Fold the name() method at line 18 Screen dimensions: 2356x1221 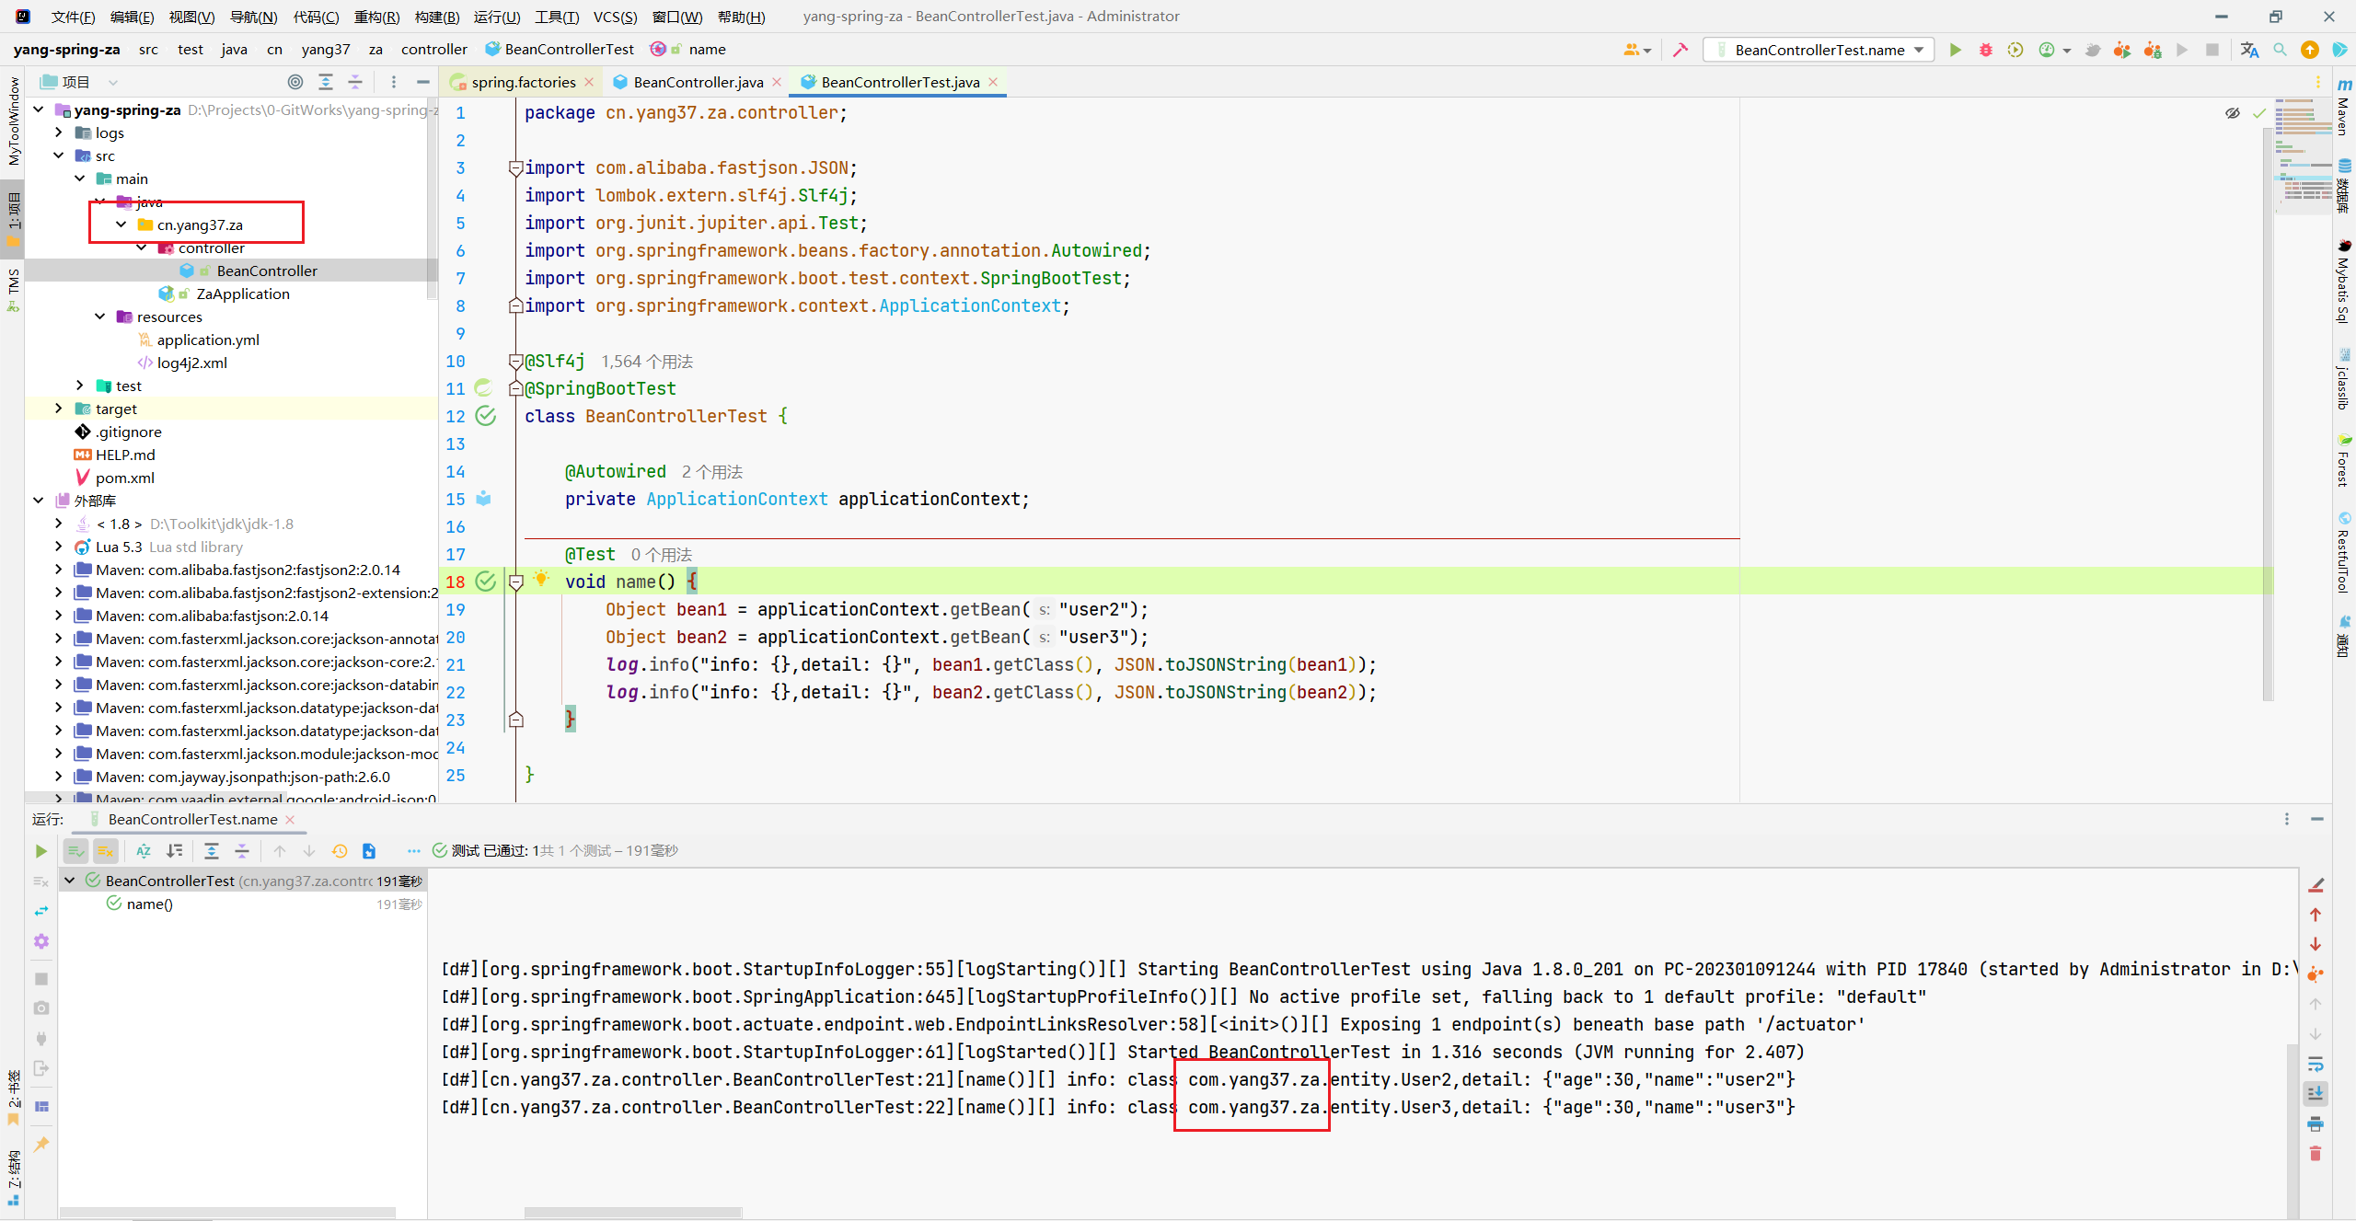click(x=516, y=582)
